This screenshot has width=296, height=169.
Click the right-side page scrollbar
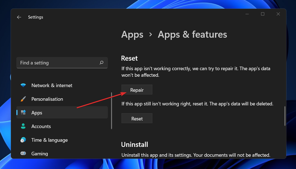coord(285,116)
